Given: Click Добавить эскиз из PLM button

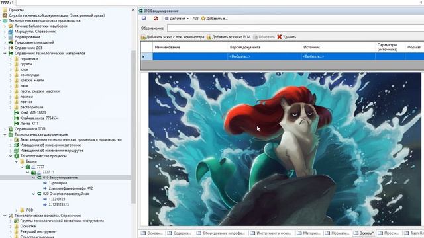Looking at the screenshot, I should [229, 37].
